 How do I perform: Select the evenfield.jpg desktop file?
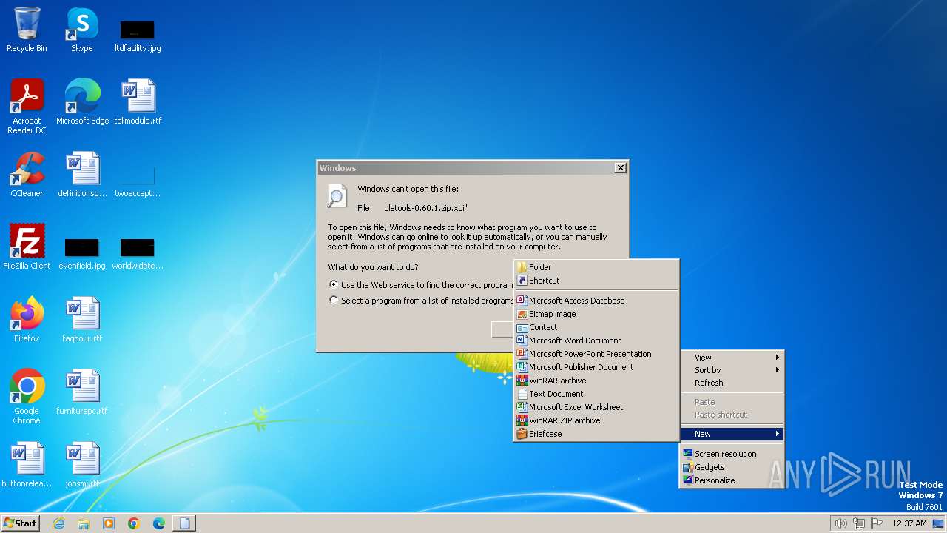click(82, 254)
